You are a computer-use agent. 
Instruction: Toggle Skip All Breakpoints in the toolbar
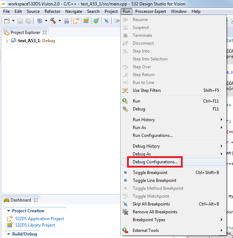click(107, 21)
